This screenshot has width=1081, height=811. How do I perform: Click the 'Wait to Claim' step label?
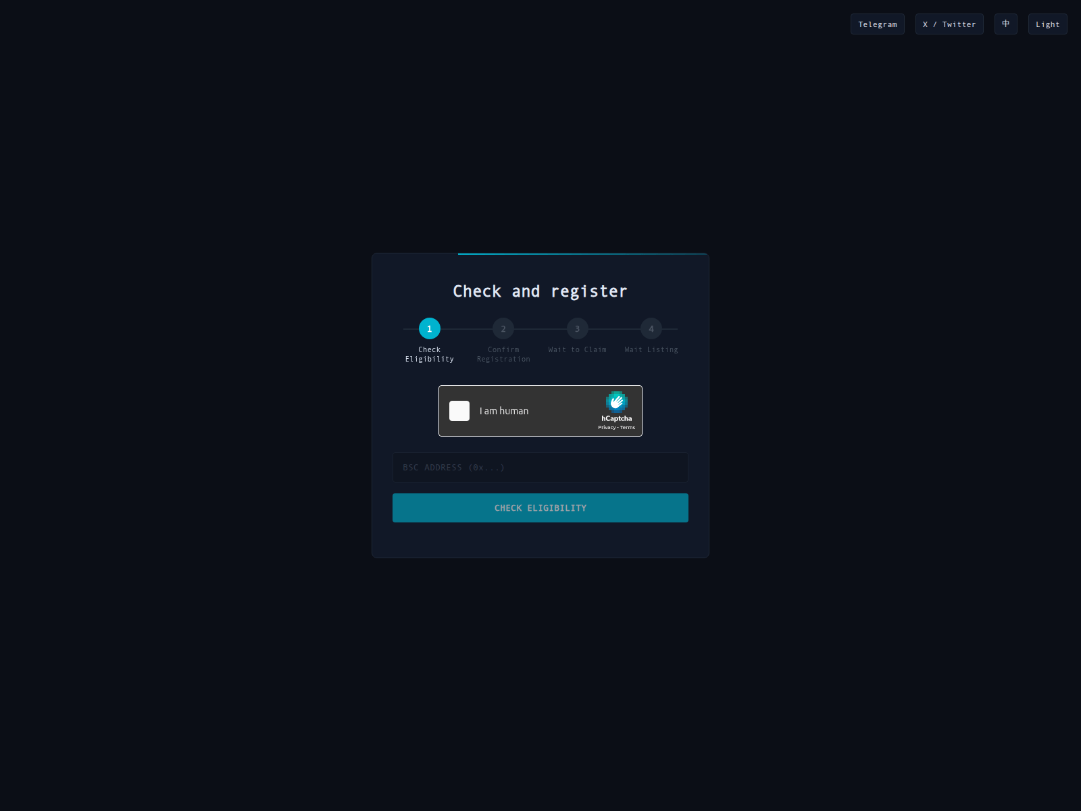click(577, 349)
